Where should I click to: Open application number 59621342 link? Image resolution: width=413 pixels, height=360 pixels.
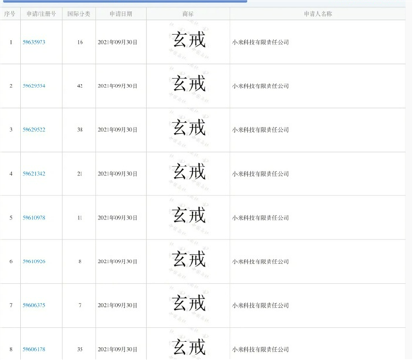tap(34, 173)
